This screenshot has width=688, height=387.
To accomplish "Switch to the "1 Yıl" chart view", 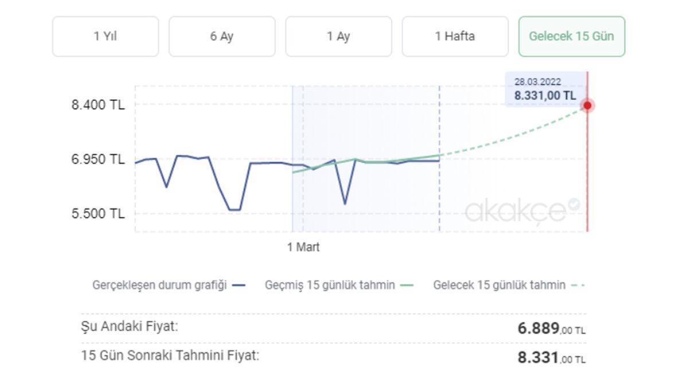I will pos(105,36).
